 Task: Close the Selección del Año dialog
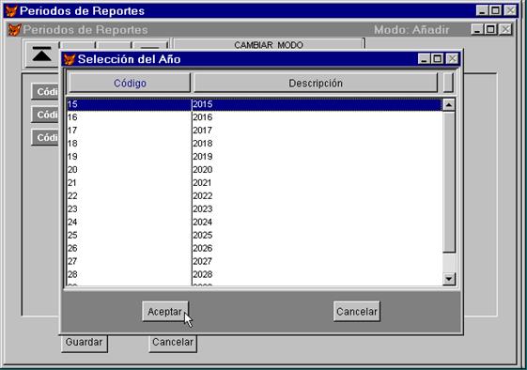click(453, 59)
